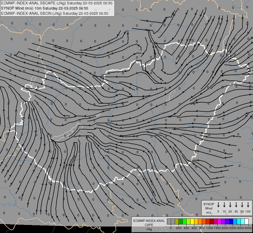The height and width of the screenshot is (233, 253).
Task: Select the dark green CAPE legend swatch
Action: point(181,222)
